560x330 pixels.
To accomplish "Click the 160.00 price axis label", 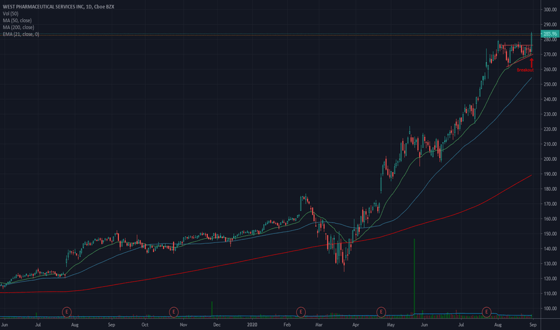I will click(550, 219).
